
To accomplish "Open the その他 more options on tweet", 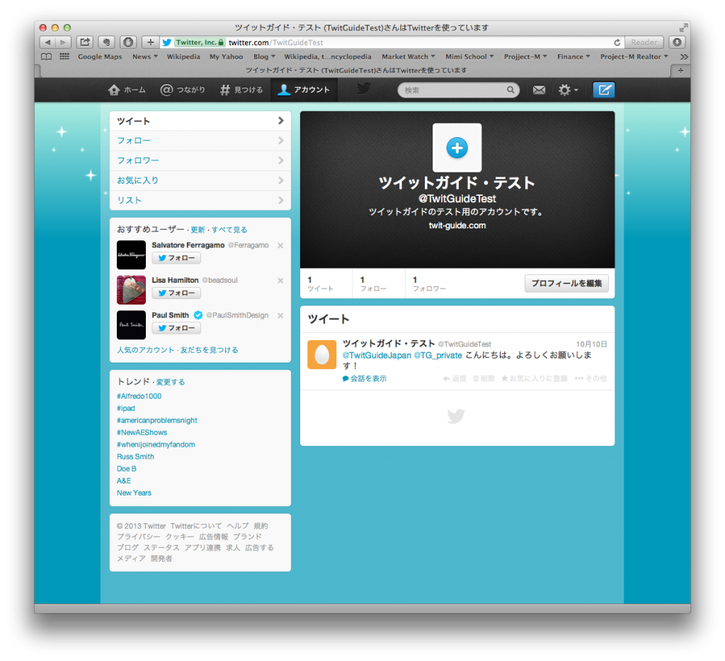I will pos(591,378).
